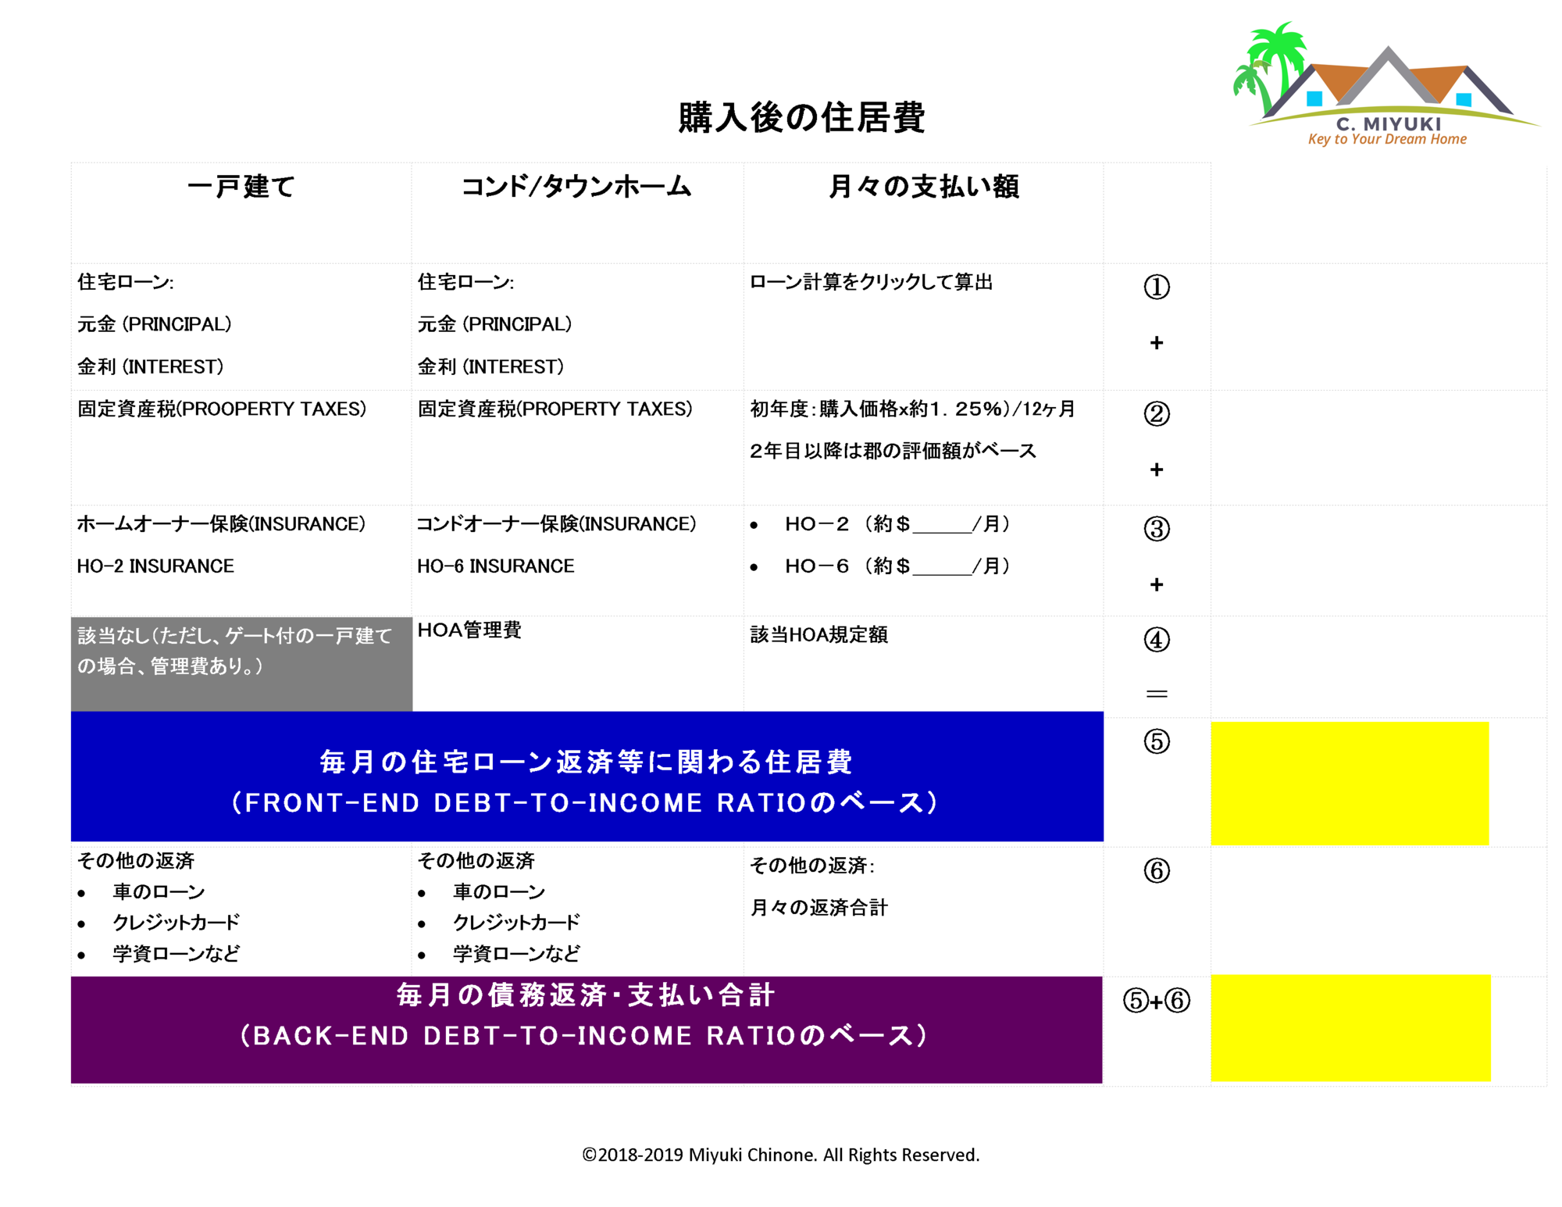The height and width of the screenshot is (1207, 1562).
Task: Click ローン計算をクリックして算出 text
Action: point(871,282)
